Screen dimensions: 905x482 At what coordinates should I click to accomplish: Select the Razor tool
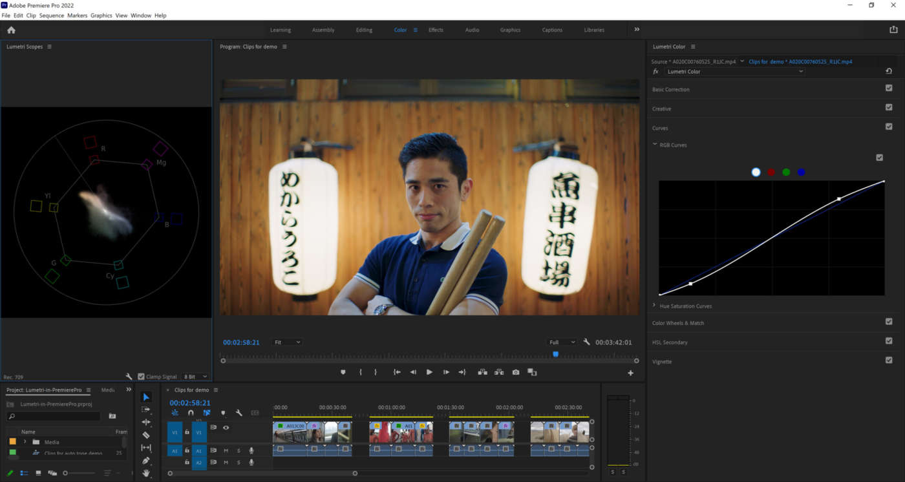[x=147, y=434]
